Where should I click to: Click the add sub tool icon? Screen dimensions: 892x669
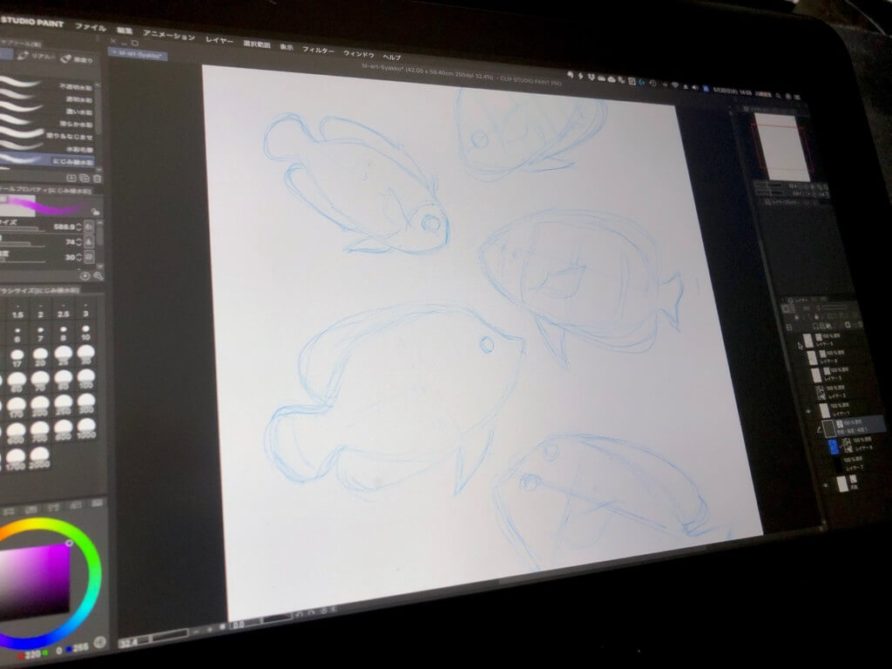coord(71,178)
